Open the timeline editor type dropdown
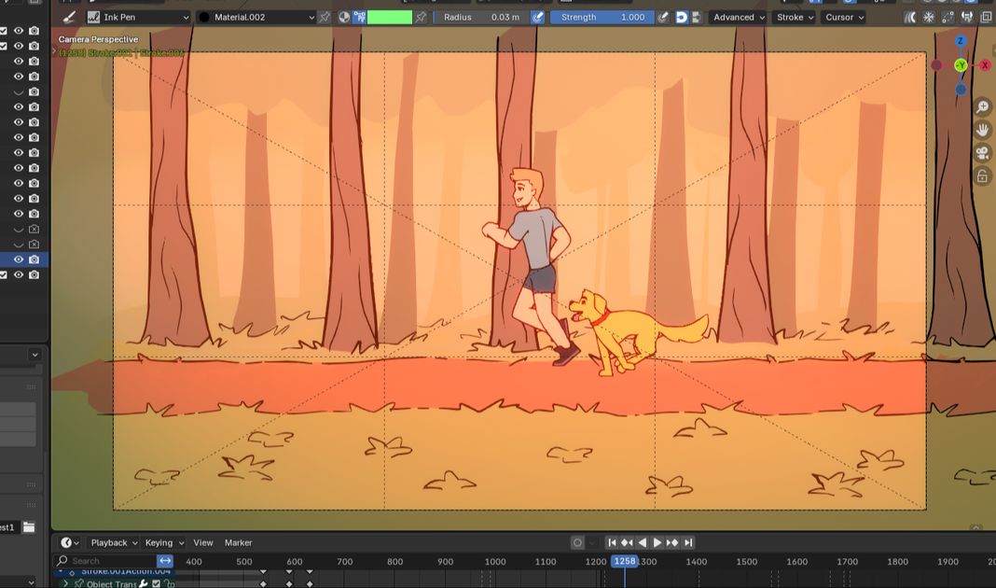996x588 pixels. [x=70, y=542]
